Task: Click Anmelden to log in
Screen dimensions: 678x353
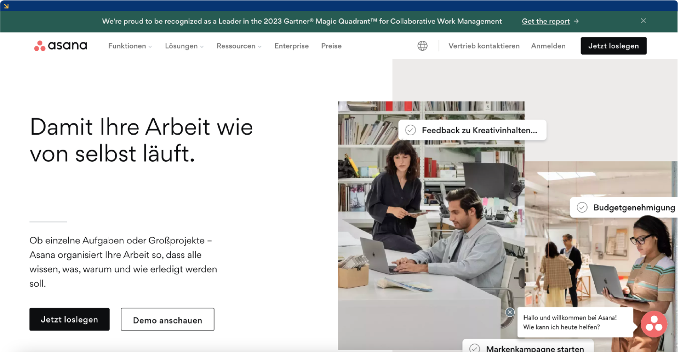Action: [548, 46]
